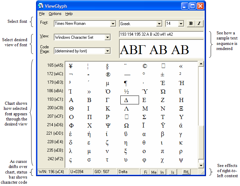
Task: Select the copyright symbol glyph
Action: tap(144, 66)
